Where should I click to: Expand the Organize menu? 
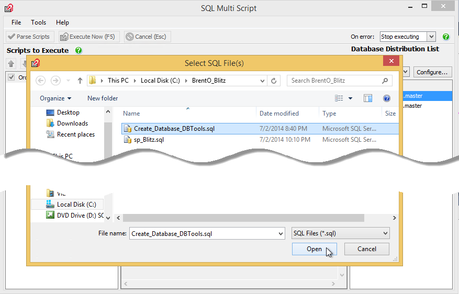click(x=55, y=98)
